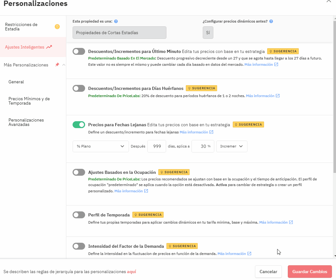This screenshot has height=280, width=336.
Task: Click the SUGERENCIA badge for Perfil de Temporada
Action: click(148, 215)
